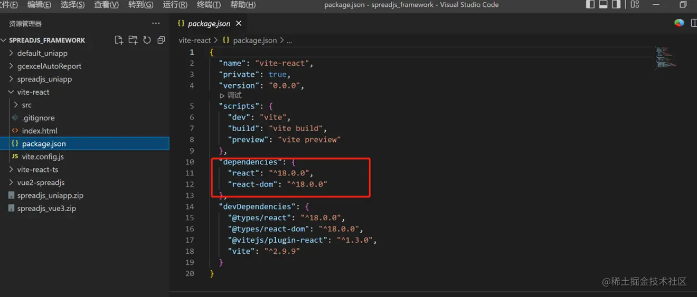Select the spreadjs_vue3.zip file name
The height and width of the screenshot is (297, 697).
click(46, 208)
